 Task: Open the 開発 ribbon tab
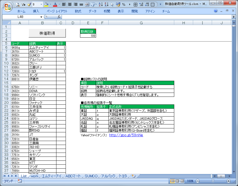(x=135, y=11)
